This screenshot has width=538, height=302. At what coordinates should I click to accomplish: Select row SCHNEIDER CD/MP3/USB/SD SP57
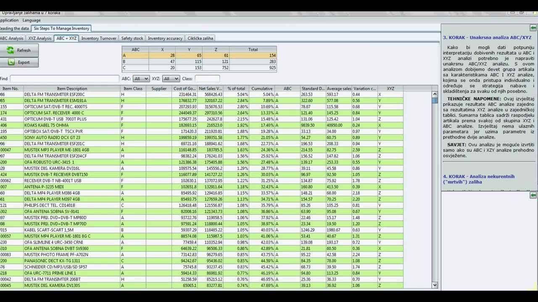coord(202,267)
